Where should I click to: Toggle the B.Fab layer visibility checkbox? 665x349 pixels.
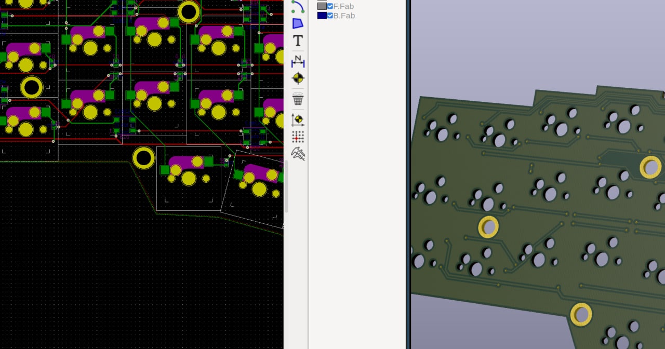330,16
